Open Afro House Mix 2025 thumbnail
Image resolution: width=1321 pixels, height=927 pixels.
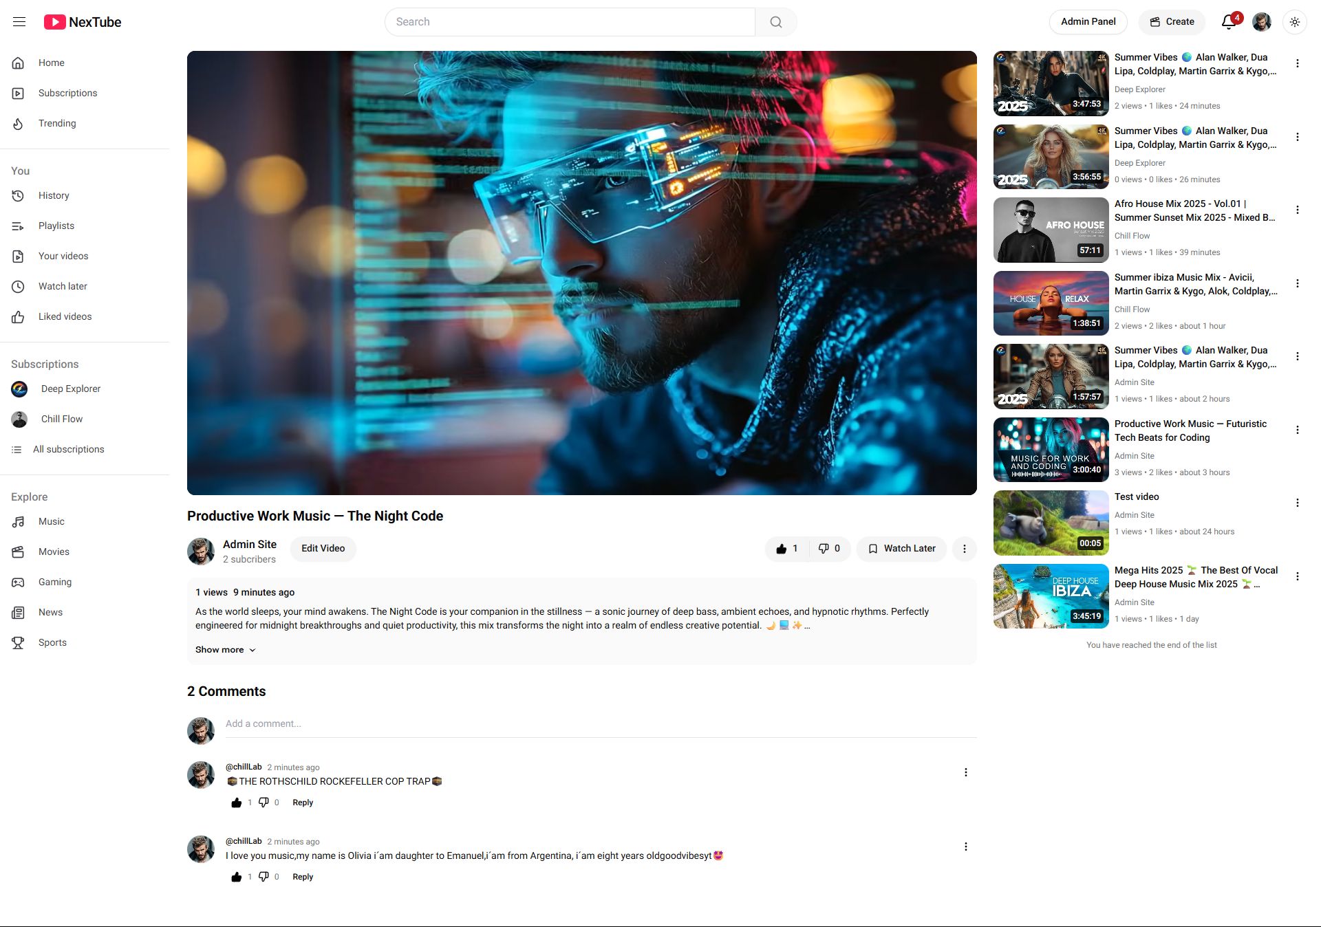[1051, 230]
